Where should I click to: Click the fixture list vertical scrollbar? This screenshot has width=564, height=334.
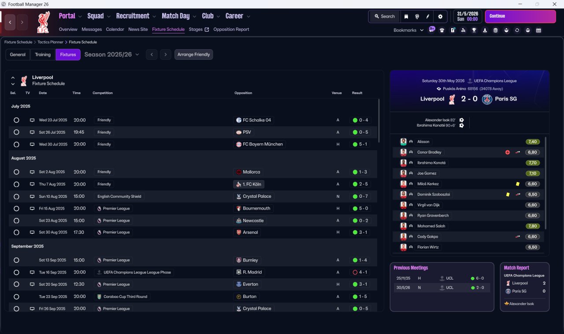(378, 120)
